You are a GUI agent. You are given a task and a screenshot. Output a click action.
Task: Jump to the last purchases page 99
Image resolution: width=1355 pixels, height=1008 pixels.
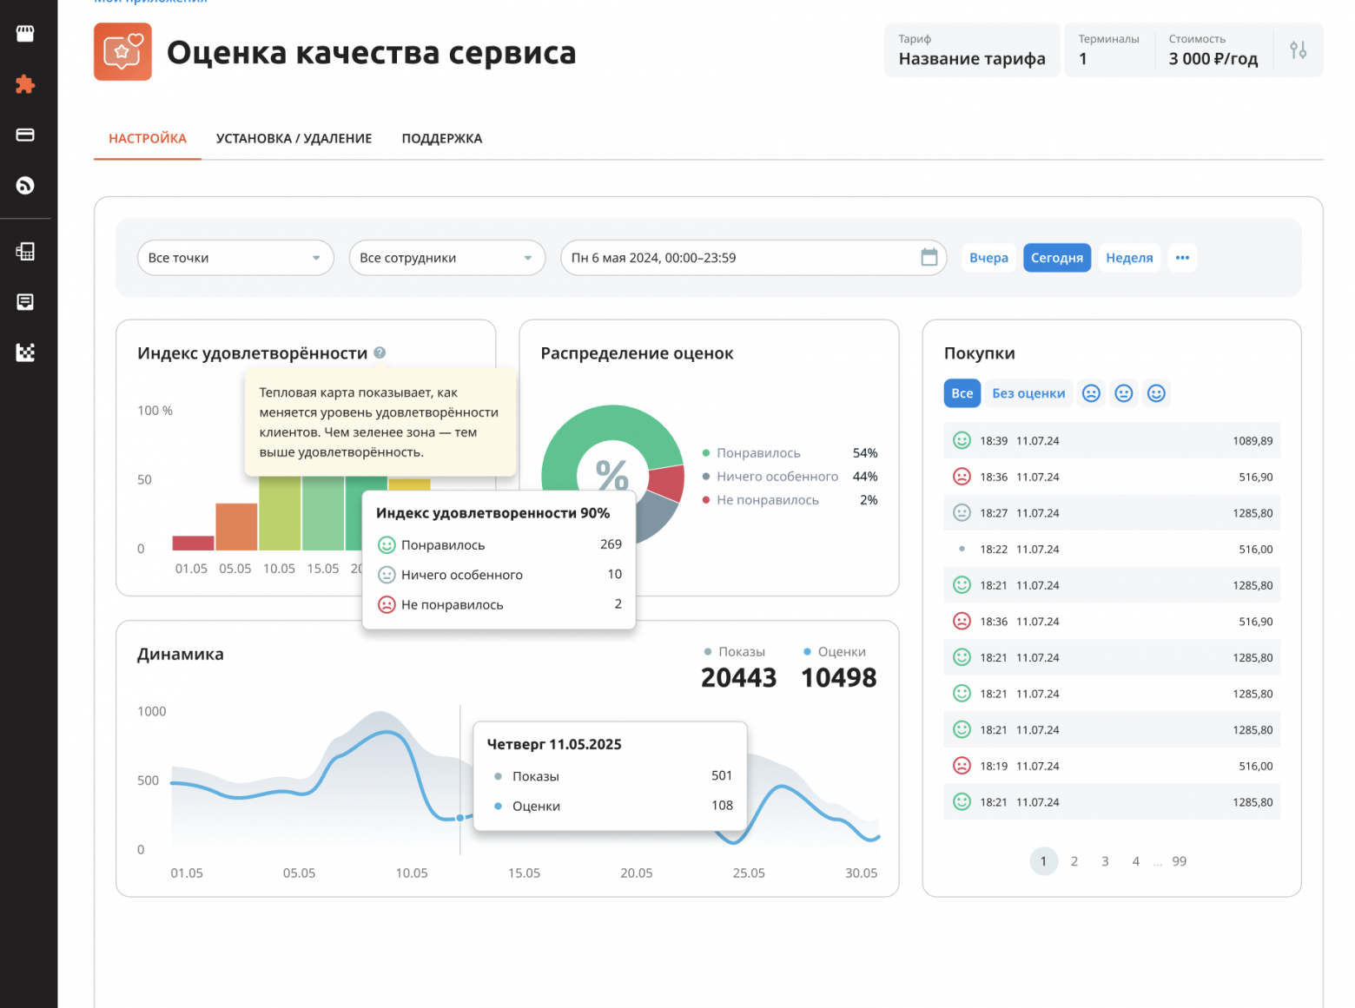point(1179,861)
